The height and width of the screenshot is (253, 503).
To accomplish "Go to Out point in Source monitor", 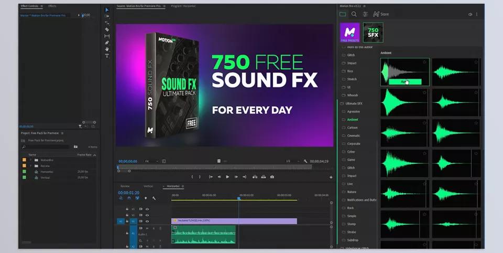I will coord(245,177).
